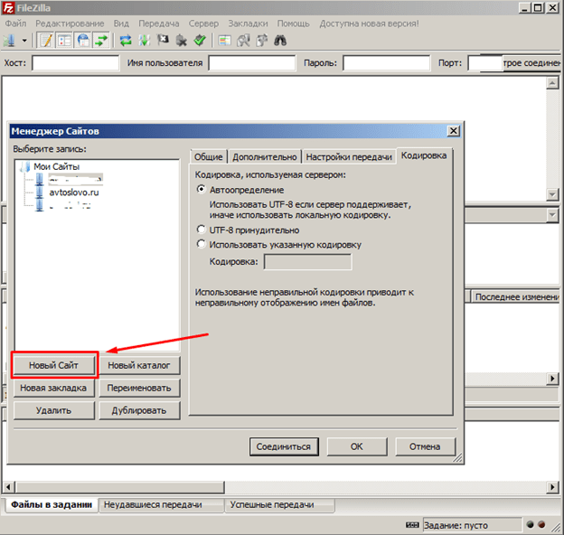The image size is (564, 535).
Task: Toggle local directory tree icon
Action: [65, 41]
